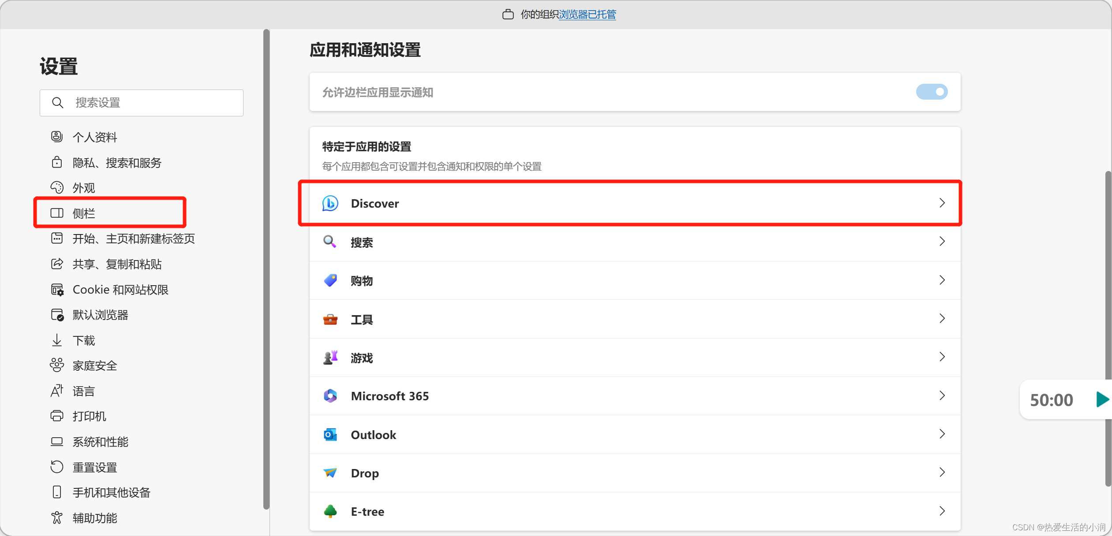
Task: Click the Outlook app icon
Action: coord(330,435)
